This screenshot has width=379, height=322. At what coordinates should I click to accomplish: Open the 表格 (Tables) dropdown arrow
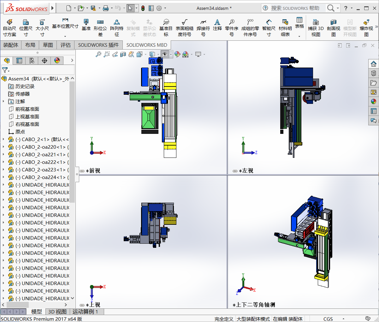pos(299,36)
